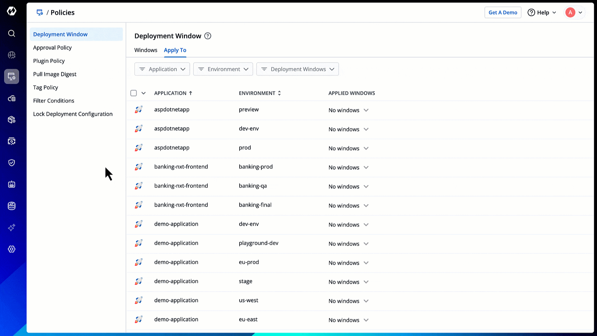Select Approval Policy in the policies menu

pos(52,48)
